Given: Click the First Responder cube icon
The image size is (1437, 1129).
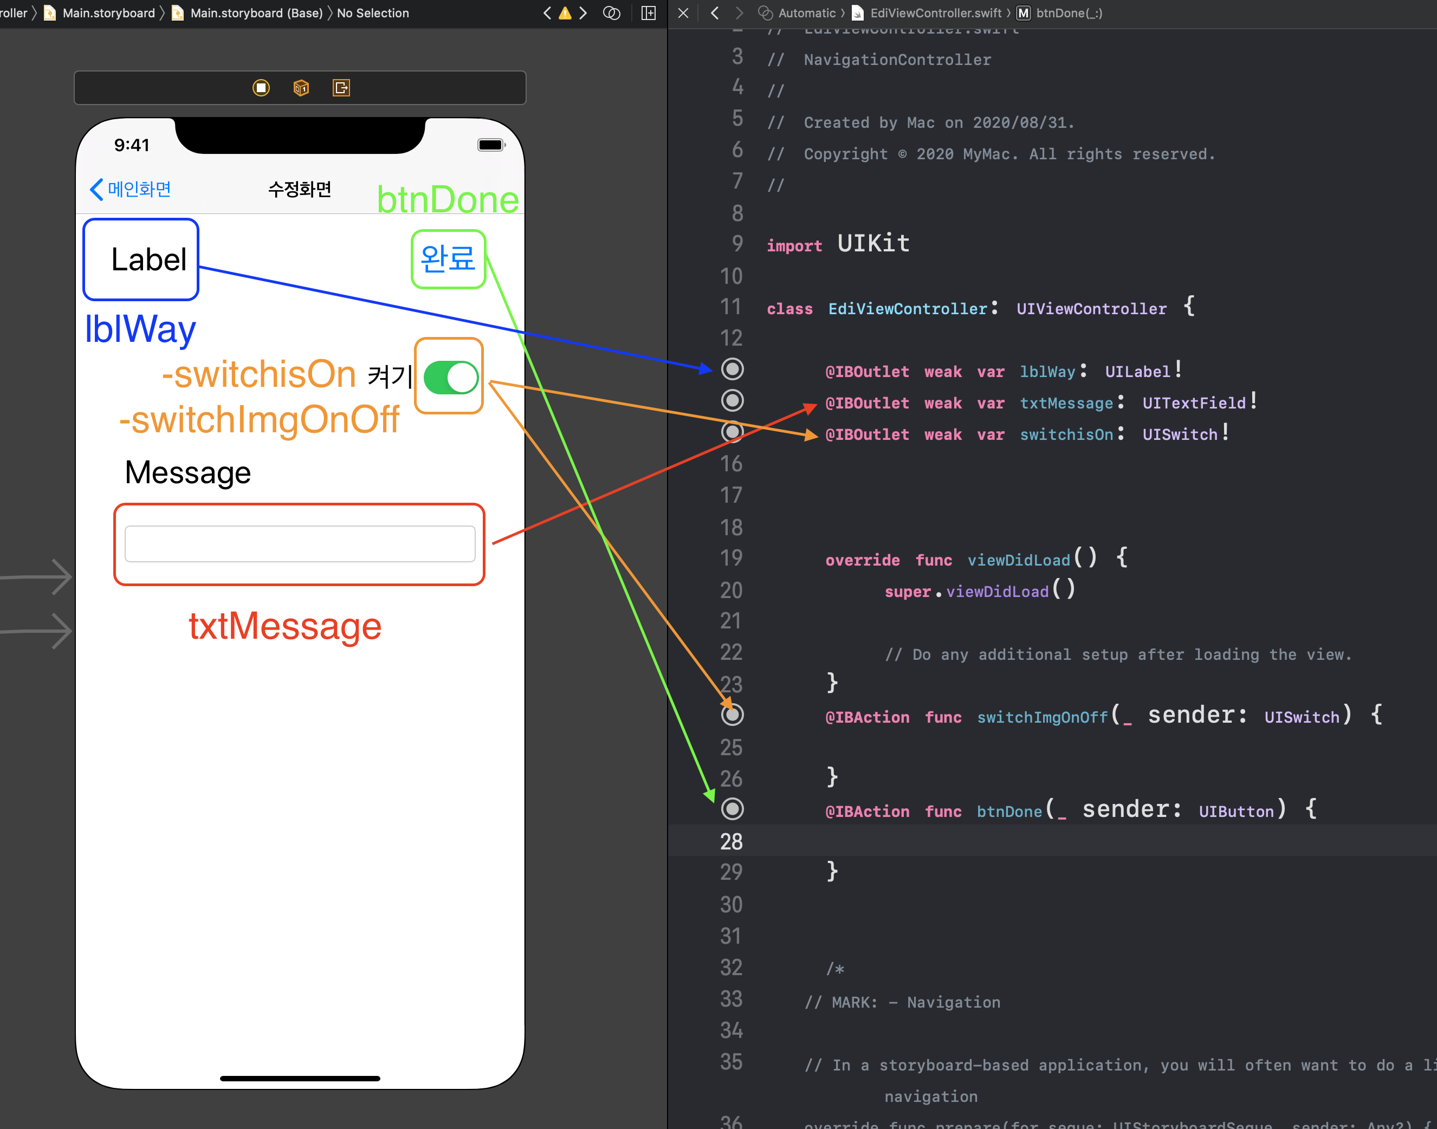Looking at the screenshot, I should (301, 88).
